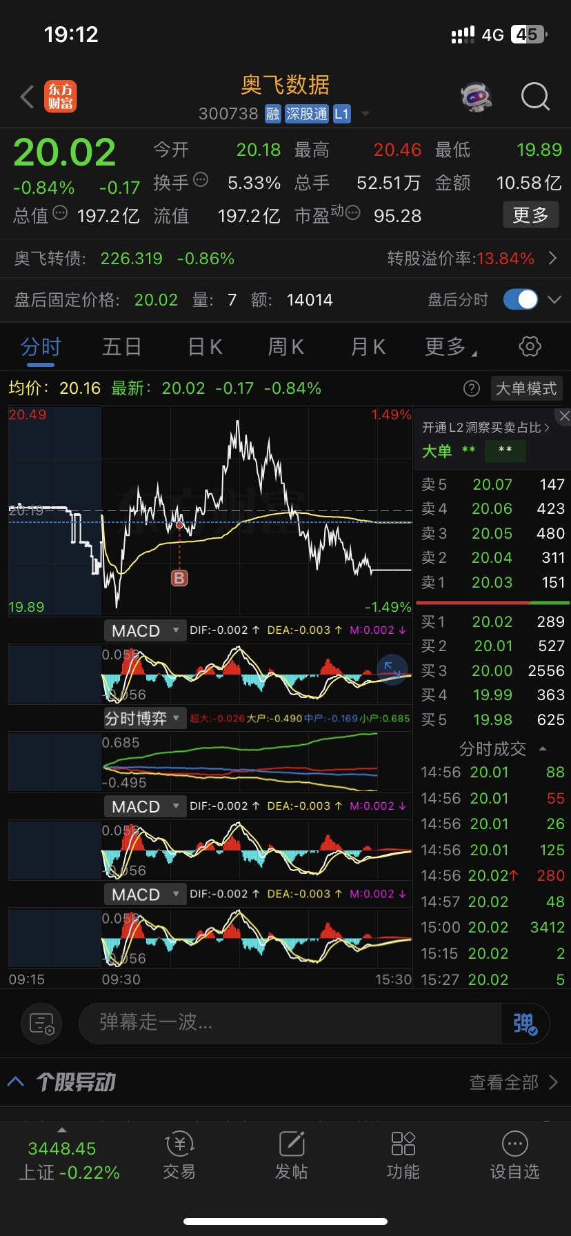Open the third MACD indicator dropdown
The width and height of the screenshot is (571, 1236).
[x=145, y=894]
